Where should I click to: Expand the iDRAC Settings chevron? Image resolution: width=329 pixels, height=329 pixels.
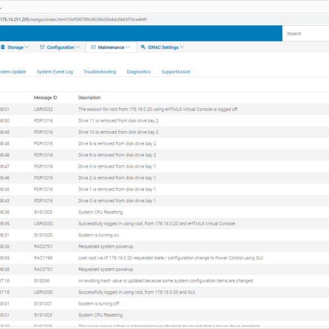[x=182, y=47]
